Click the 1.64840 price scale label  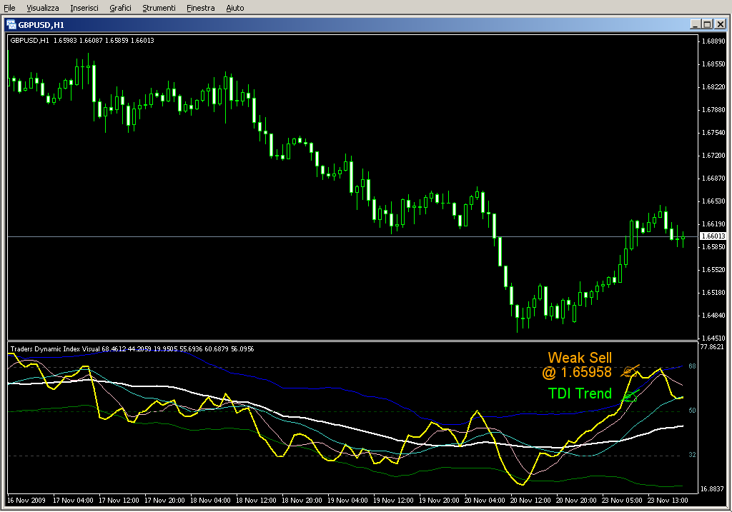coord(713,315)
